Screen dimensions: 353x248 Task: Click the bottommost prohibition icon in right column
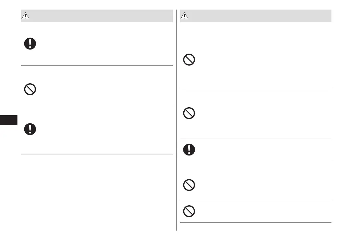[189, 211]
